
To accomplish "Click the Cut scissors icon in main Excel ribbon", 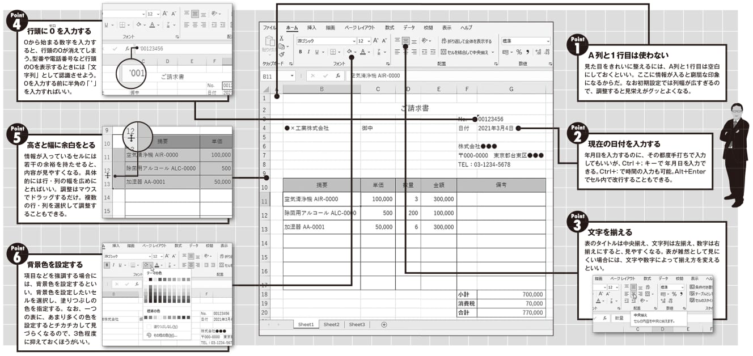I will 282,39.
